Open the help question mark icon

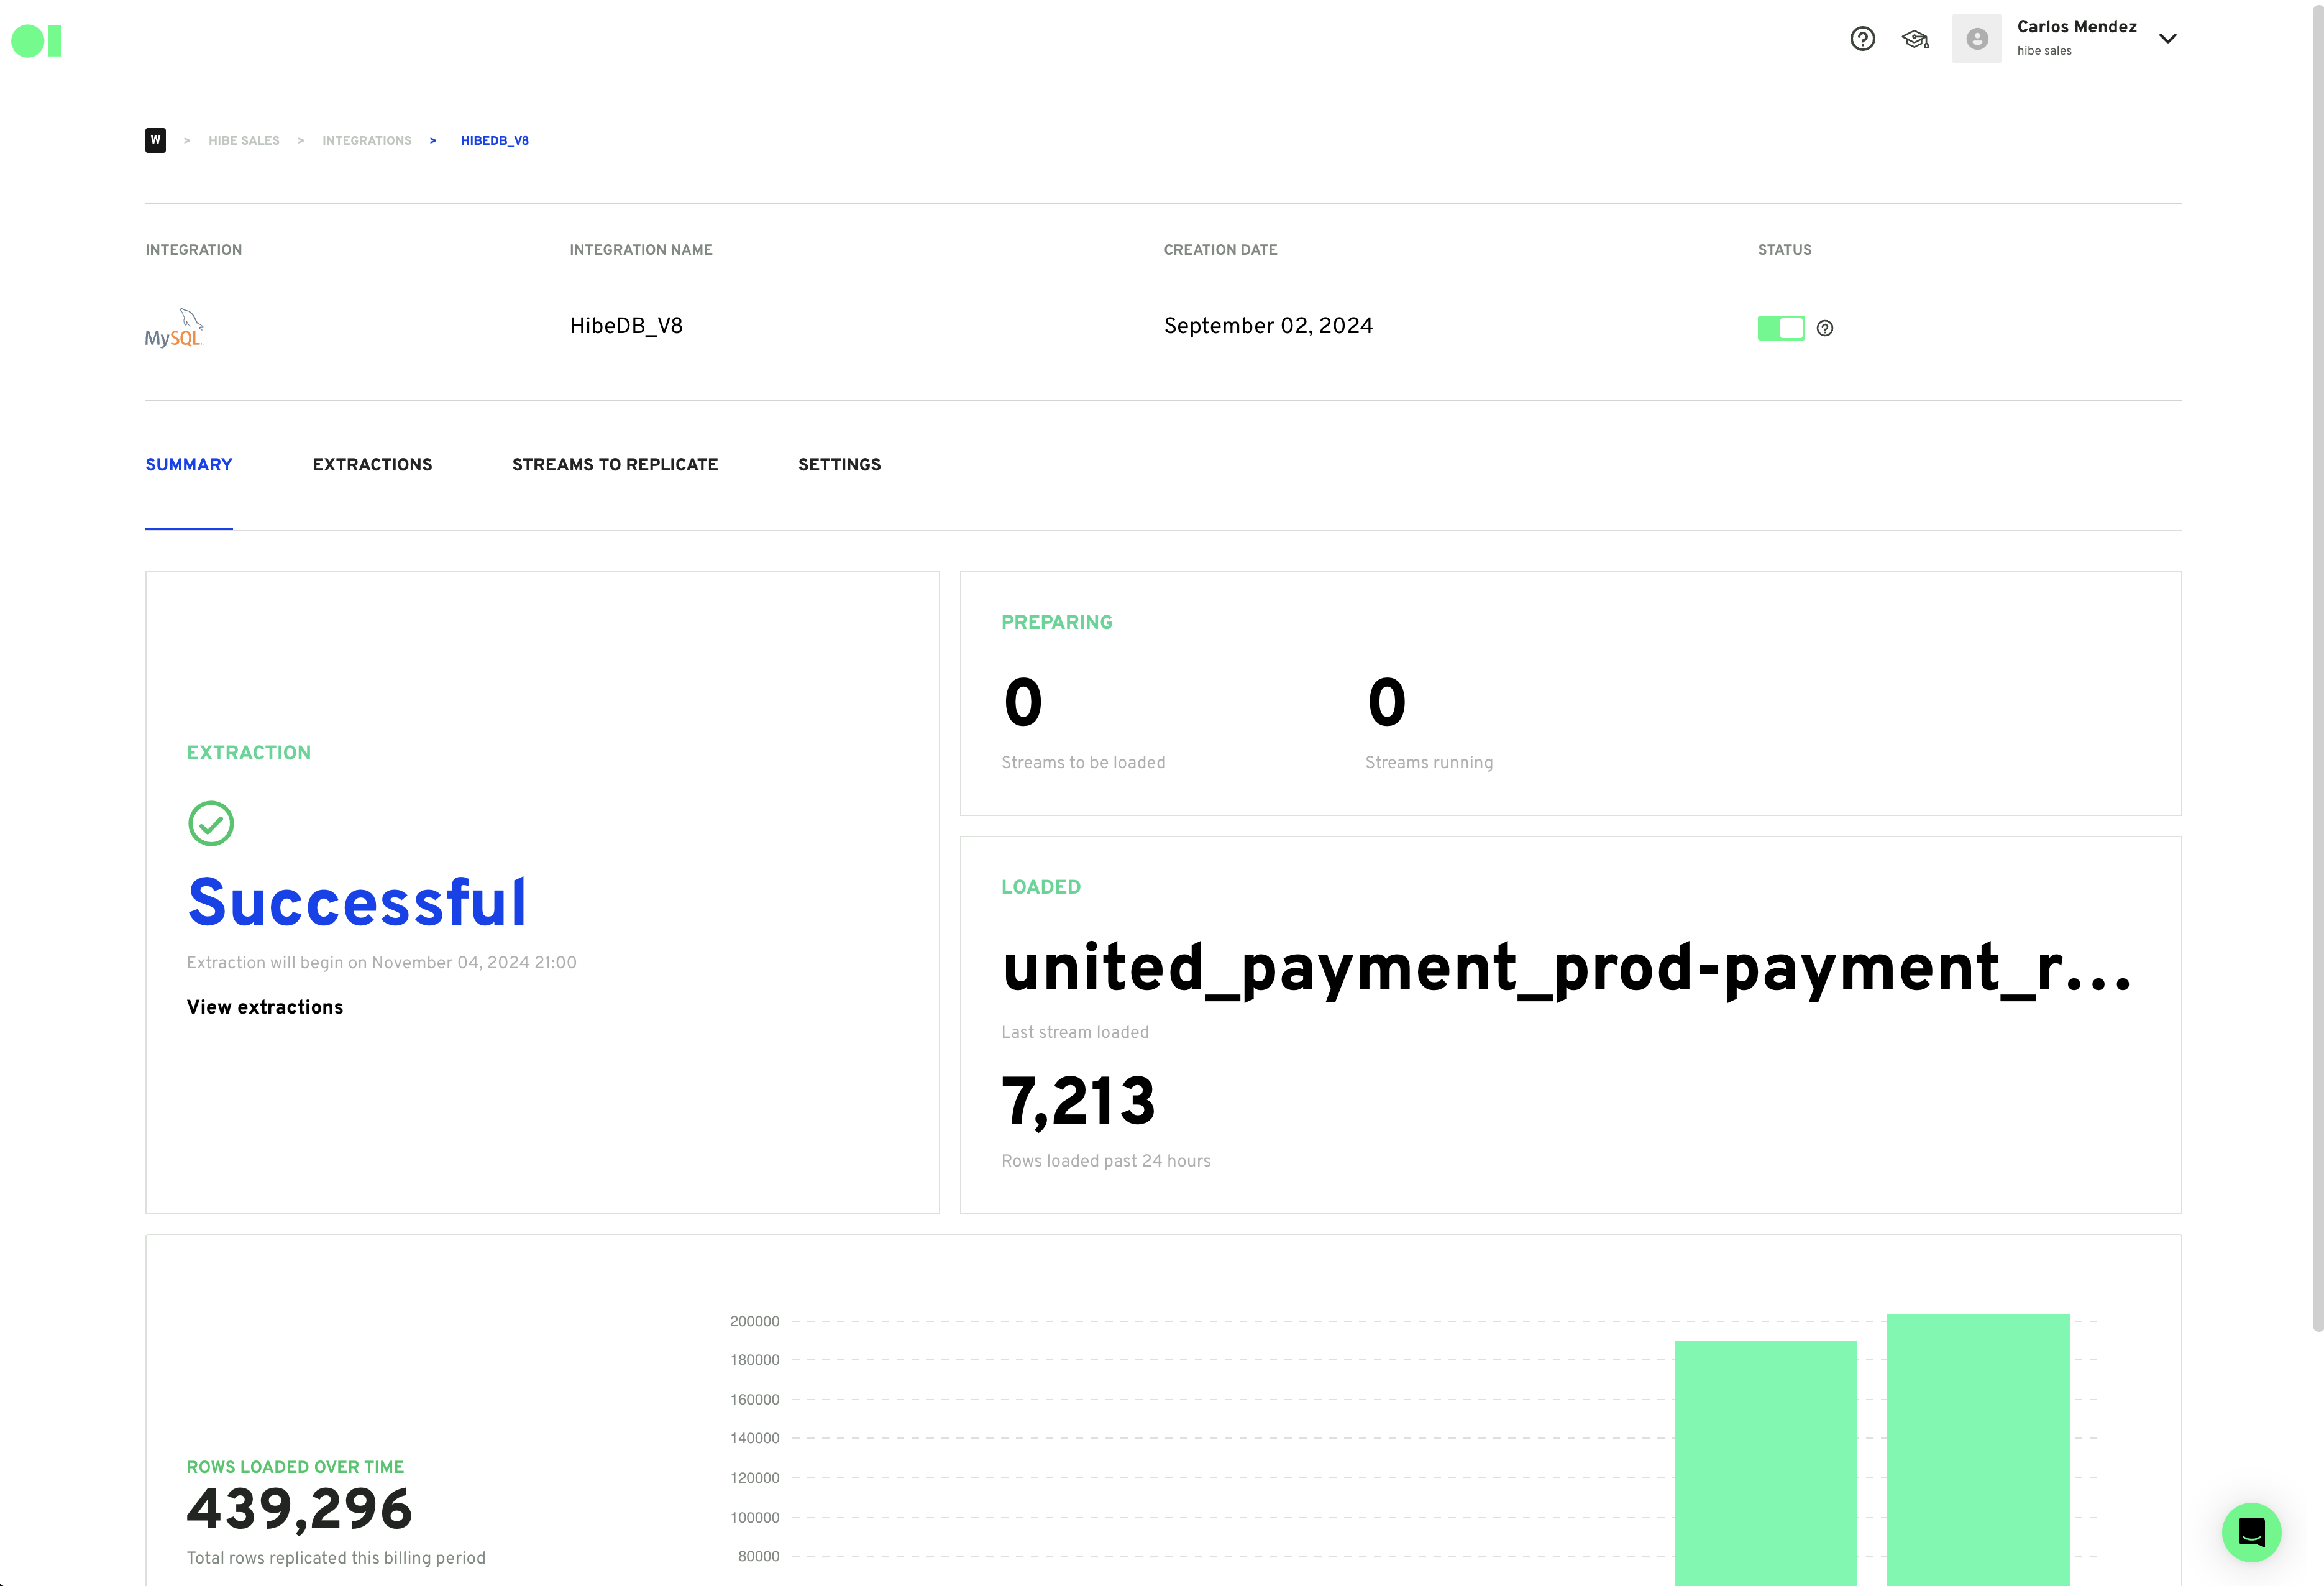coord(1862,39)
